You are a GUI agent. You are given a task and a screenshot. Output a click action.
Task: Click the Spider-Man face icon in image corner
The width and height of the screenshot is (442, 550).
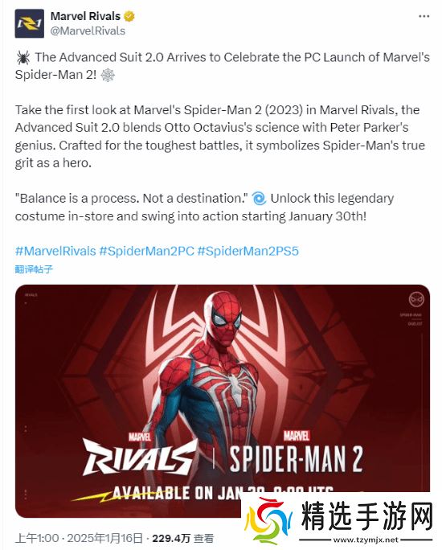(x=416, y=299)
